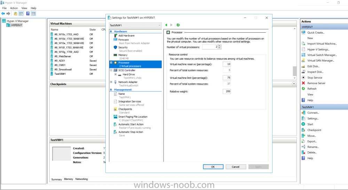Select SCSI Controller item
This screenshot has width=348, height=190.
[x=127, y=70]
